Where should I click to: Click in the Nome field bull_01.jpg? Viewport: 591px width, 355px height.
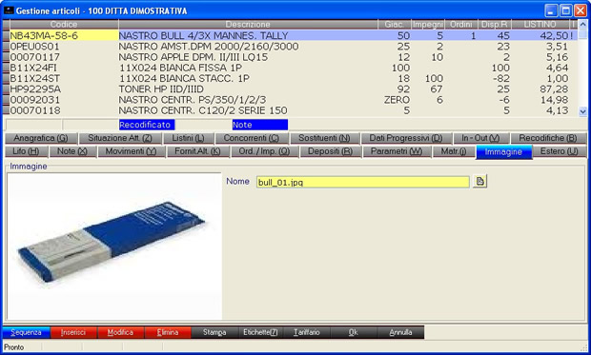[x=362, y=182]
